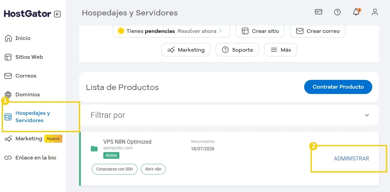
Task: Open notifications bell icon
Action: click(356, 12)
